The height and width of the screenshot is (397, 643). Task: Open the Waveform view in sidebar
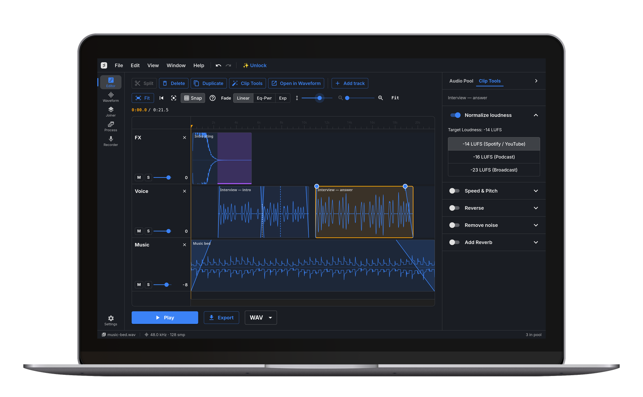click(111, 97)
